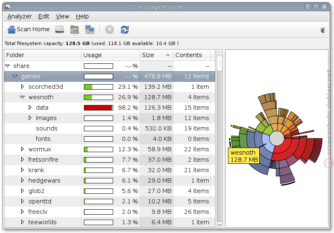The width and height of the screenshot is (334, 233).
Task: Select the fonts folder row
Action: point(109,139)
